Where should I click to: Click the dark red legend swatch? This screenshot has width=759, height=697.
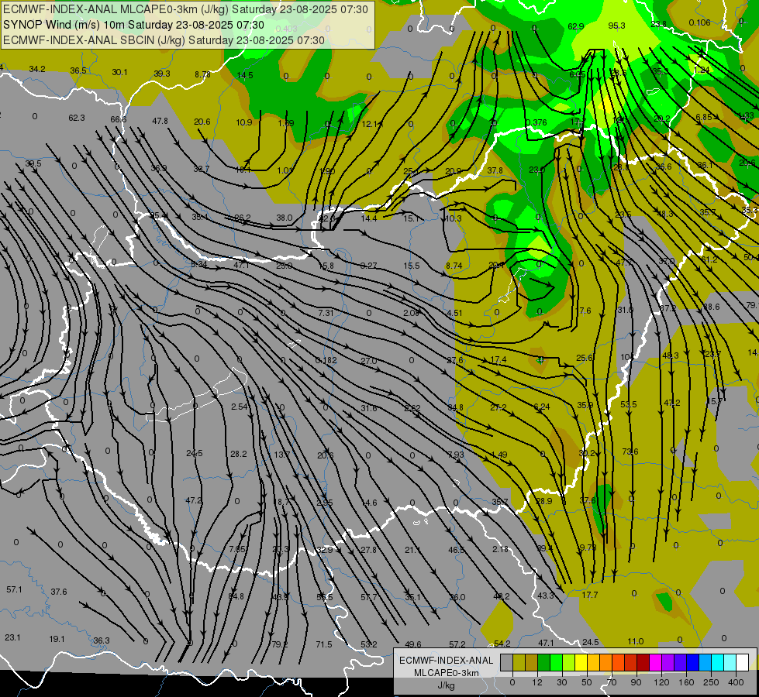(643, 662)
